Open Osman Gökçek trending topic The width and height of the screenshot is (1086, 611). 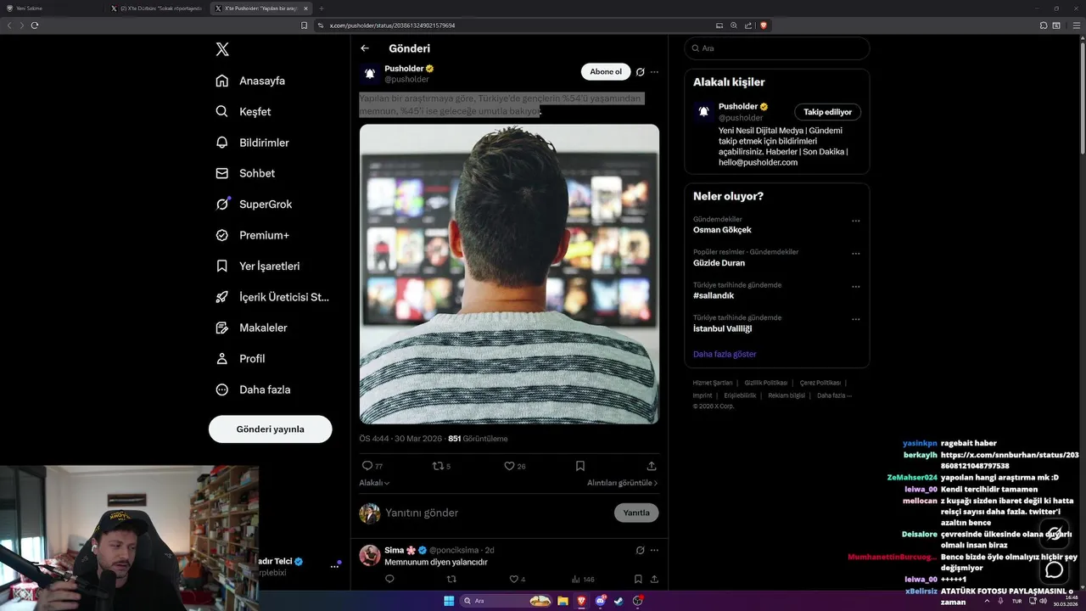(722, 229)
